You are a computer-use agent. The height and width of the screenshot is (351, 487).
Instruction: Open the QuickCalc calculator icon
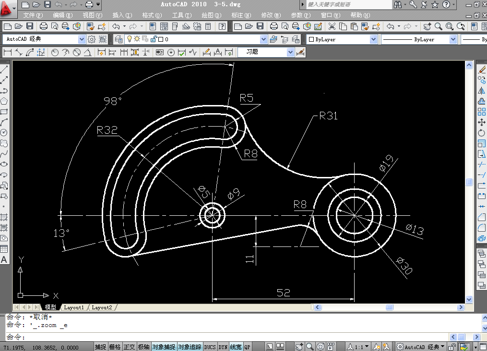coord(208,26)
